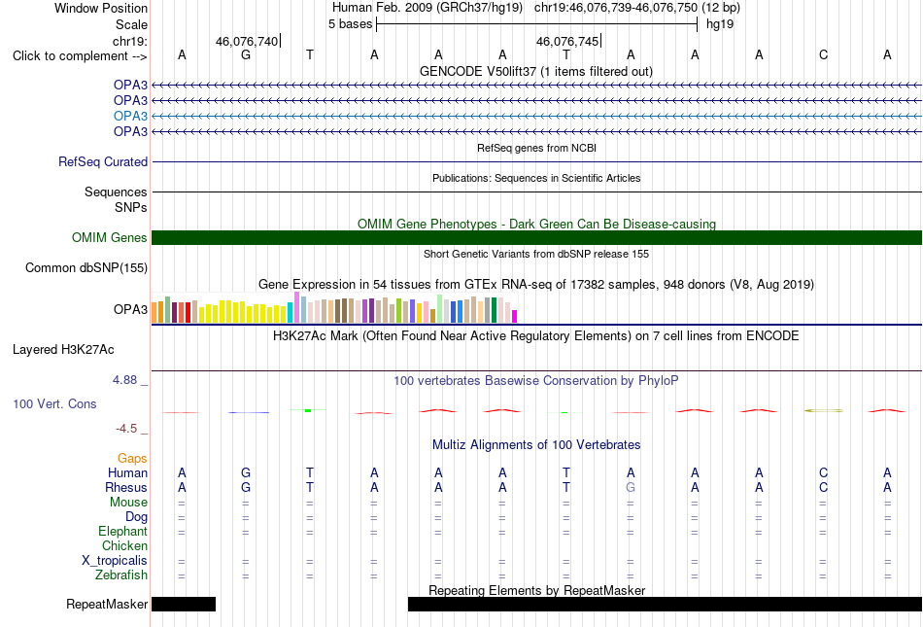Screen dimensions: 923x627
Task: Click the 'Scale' track label
Action: [x=131, y=24]
